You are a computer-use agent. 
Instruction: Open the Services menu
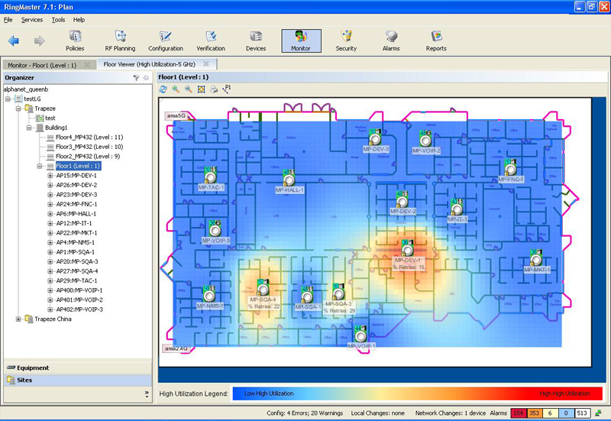tap(32, 20)
